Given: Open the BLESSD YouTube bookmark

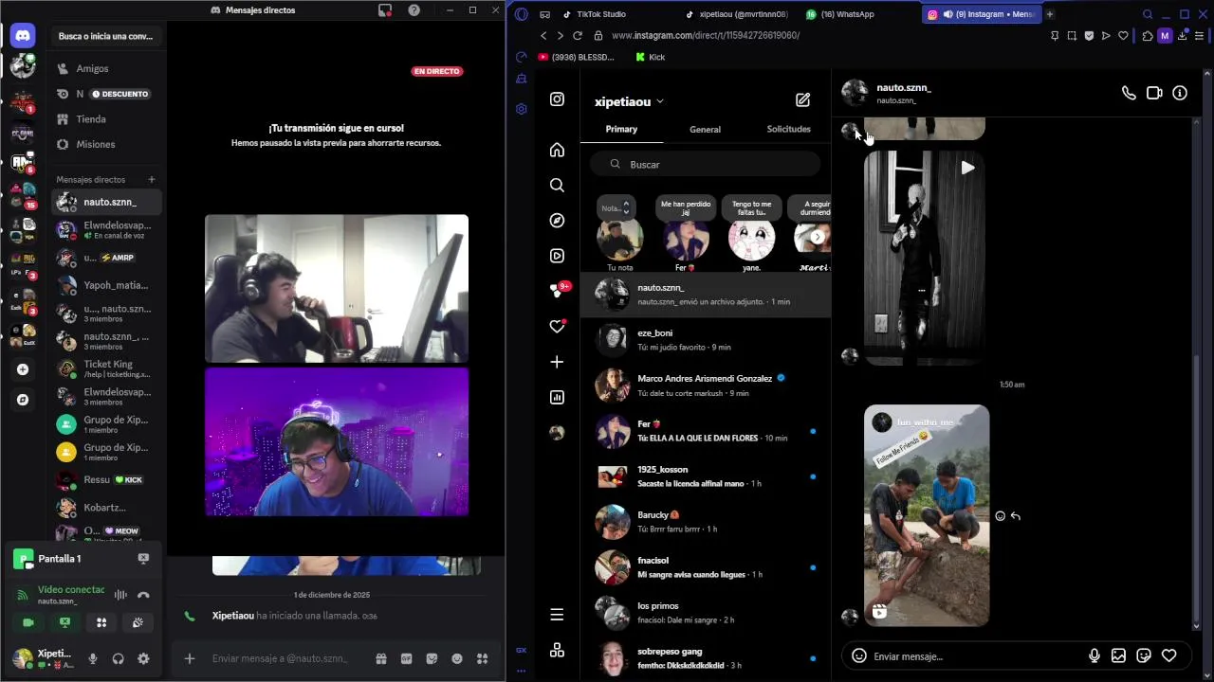Looking at the screenshot, I should coord(576,57).
